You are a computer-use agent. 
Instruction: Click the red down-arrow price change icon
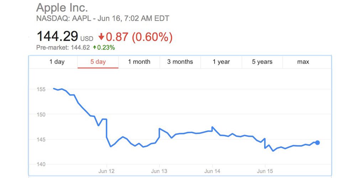pos(101,37)
